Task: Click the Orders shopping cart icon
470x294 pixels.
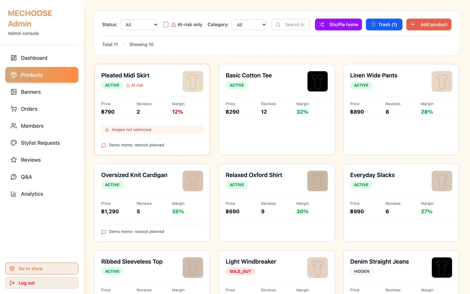Action: (x=14, y=109)
